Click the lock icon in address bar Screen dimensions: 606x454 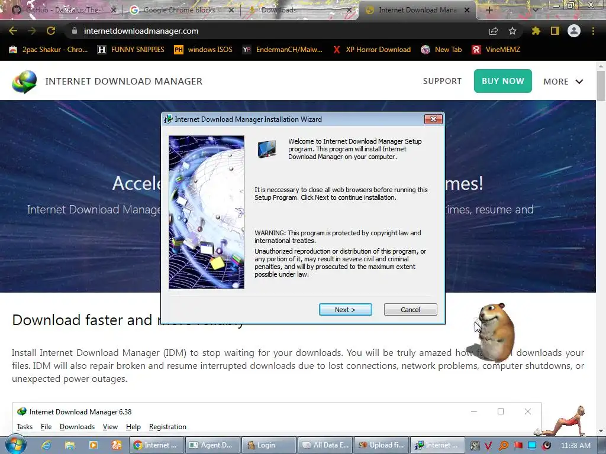(x=74, y=31)
